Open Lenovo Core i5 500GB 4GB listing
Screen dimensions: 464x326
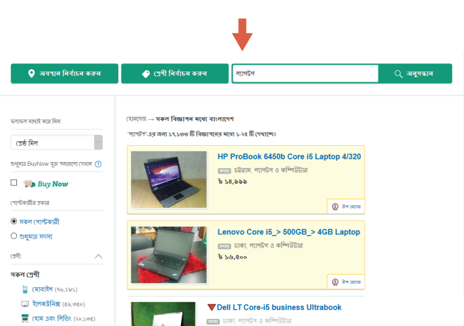289,232
